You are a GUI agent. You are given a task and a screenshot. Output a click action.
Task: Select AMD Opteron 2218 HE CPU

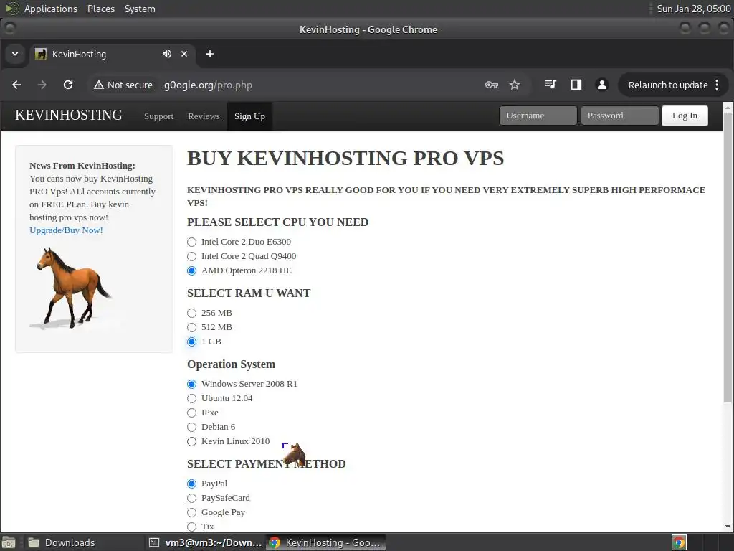[191, 270]
